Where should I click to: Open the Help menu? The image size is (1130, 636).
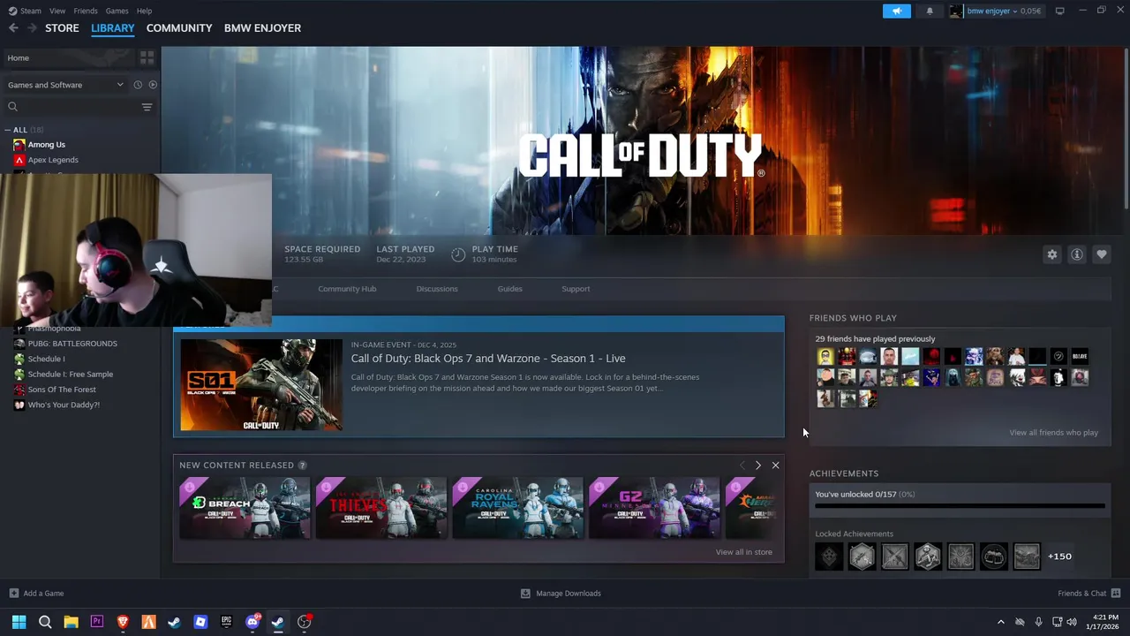click(144, 11)
